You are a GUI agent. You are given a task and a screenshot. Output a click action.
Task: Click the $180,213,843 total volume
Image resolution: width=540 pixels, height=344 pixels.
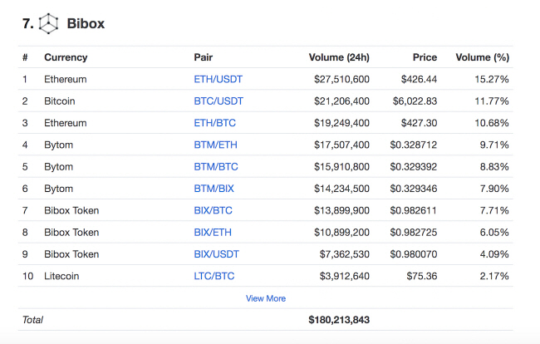[x=339, y=320]
